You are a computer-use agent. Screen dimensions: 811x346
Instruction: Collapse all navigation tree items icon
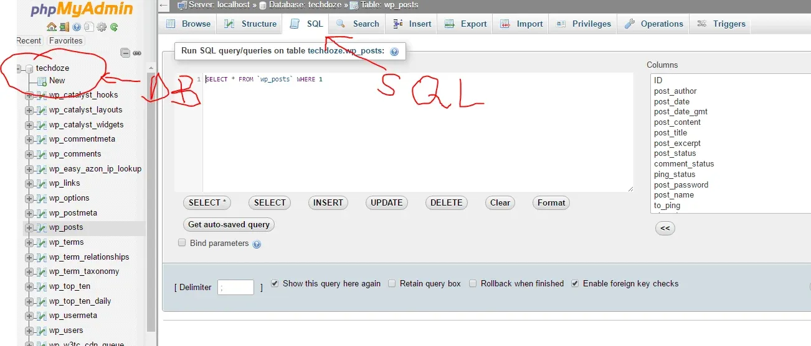pyautogui.click(x=125, y=53)
